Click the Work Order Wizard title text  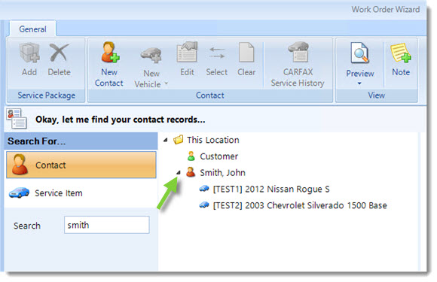point(386,10)
